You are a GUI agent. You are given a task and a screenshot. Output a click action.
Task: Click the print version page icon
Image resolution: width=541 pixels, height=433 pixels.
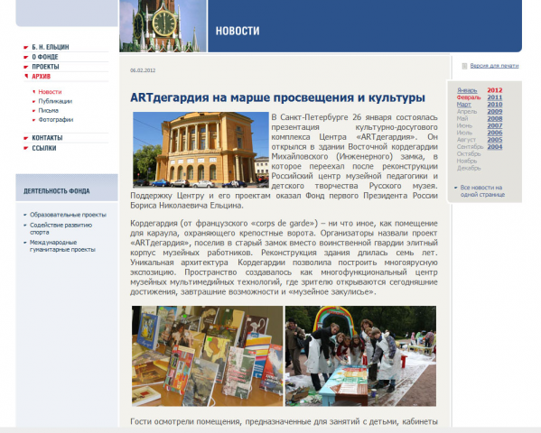(x=464, y=66)
